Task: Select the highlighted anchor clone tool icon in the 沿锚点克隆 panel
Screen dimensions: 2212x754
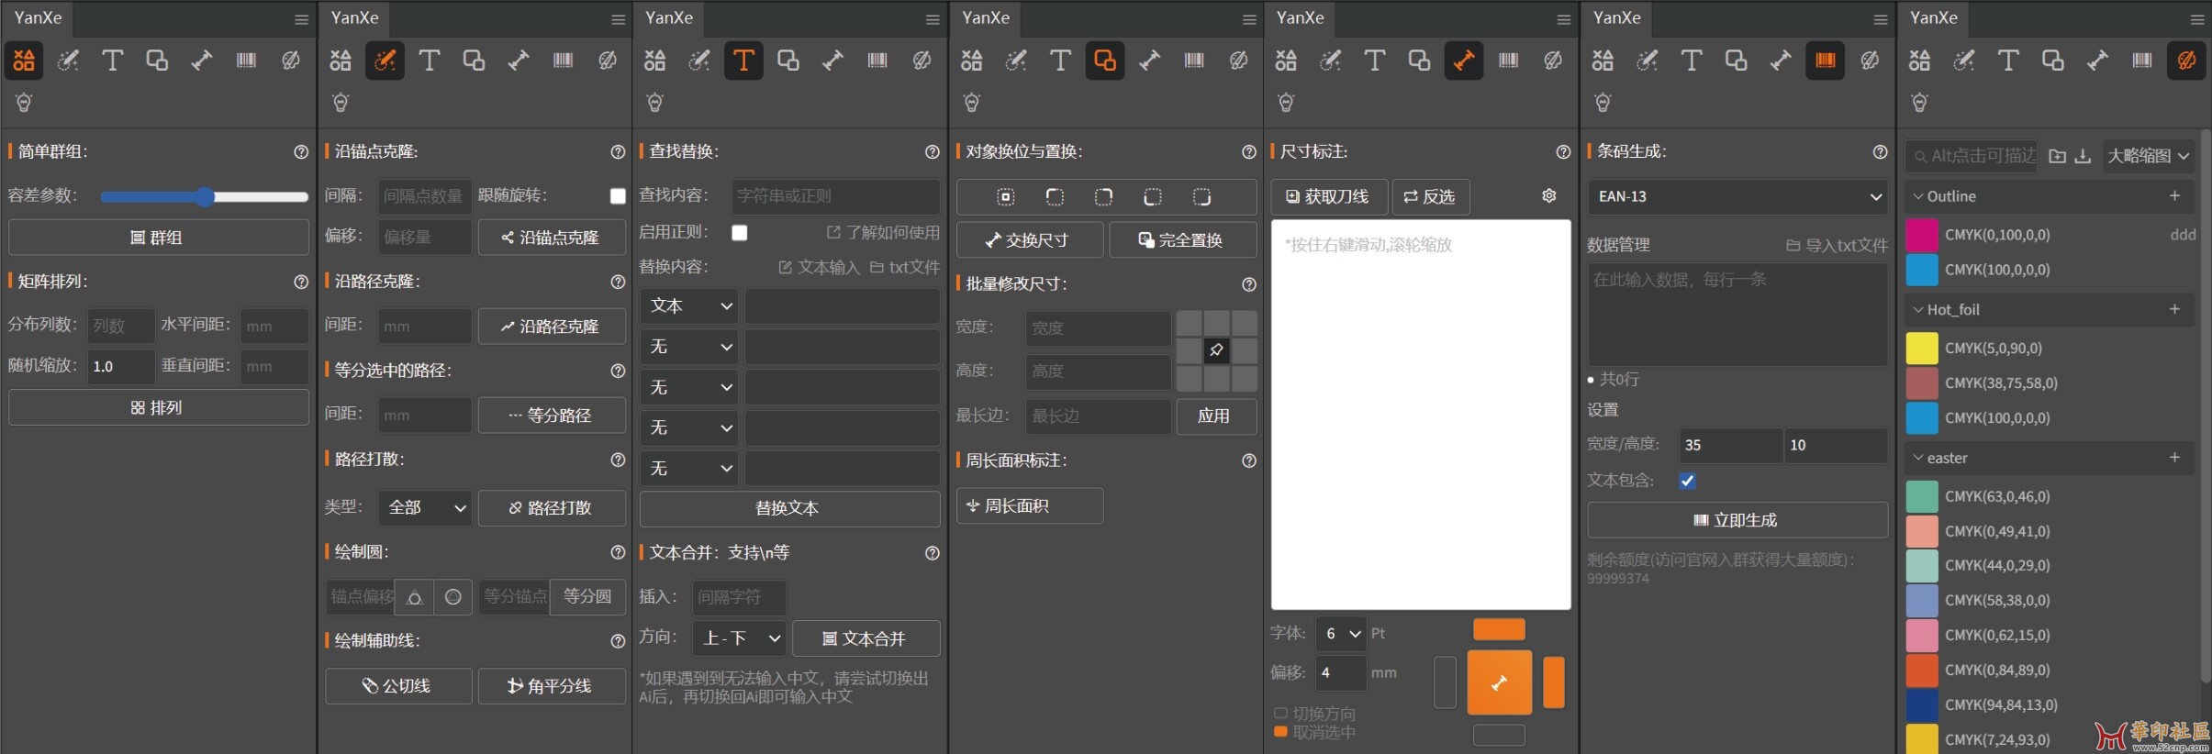Action: [x=385, y=61]
